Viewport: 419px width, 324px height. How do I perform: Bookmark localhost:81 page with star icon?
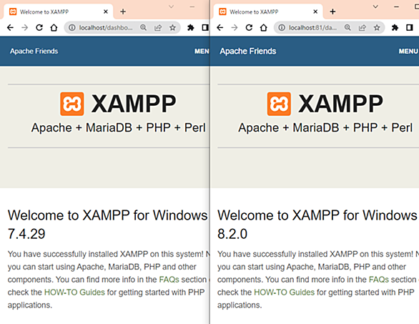377,27
